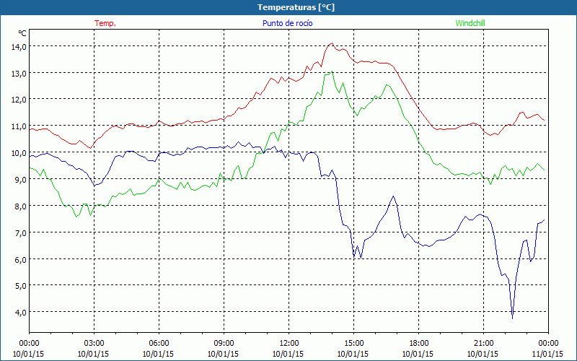Image resolution: width=577 pixels, height=361 pixels.
Task: Click the 6,0 y-axis value
Action: [20, 259]
